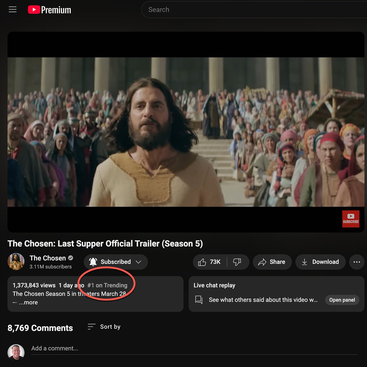Click the video player frame
The height and width of the screenshot is (367, 367).
pyautogui.click(x=186, y=132)
